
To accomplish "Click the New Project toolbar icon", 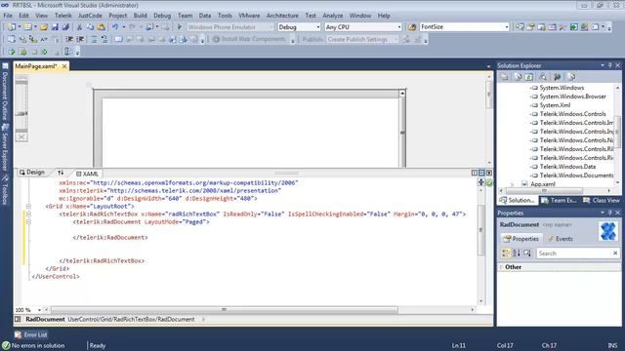I will pyautogui.click(x=11, y=27).
